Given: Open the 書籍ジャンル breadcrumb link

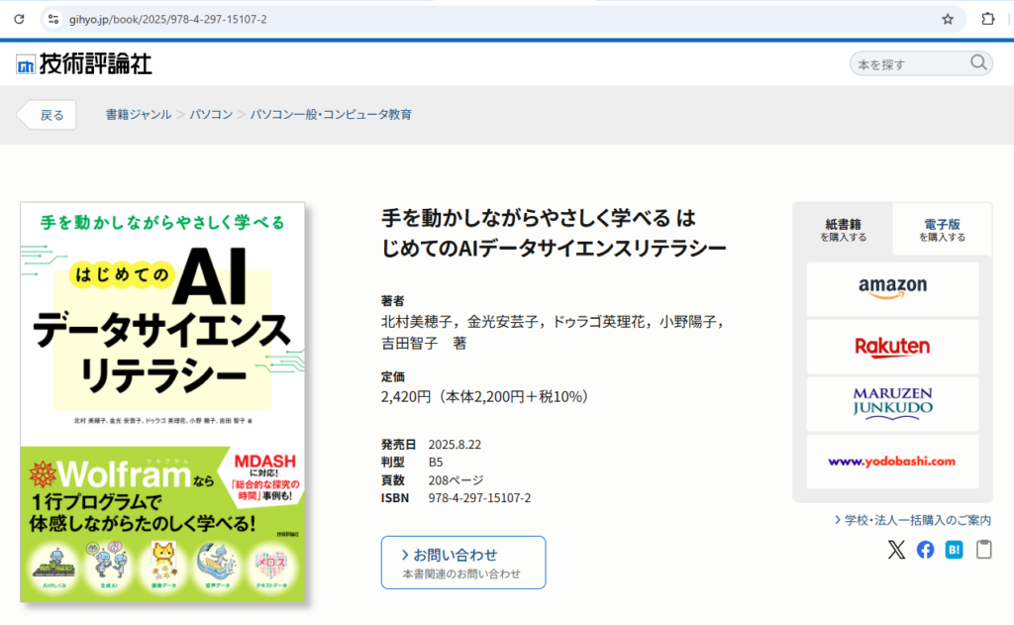Looking at the screenshot, I should [139, 115].
